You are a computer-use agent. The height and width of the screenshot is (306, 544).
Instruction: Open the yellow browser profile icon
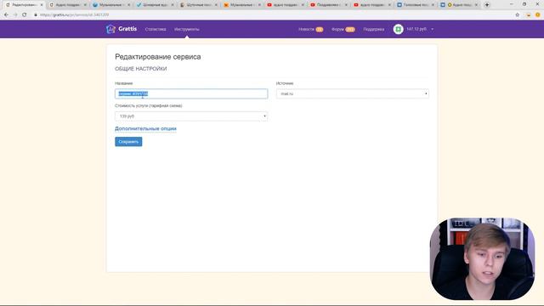pos(537,15)
